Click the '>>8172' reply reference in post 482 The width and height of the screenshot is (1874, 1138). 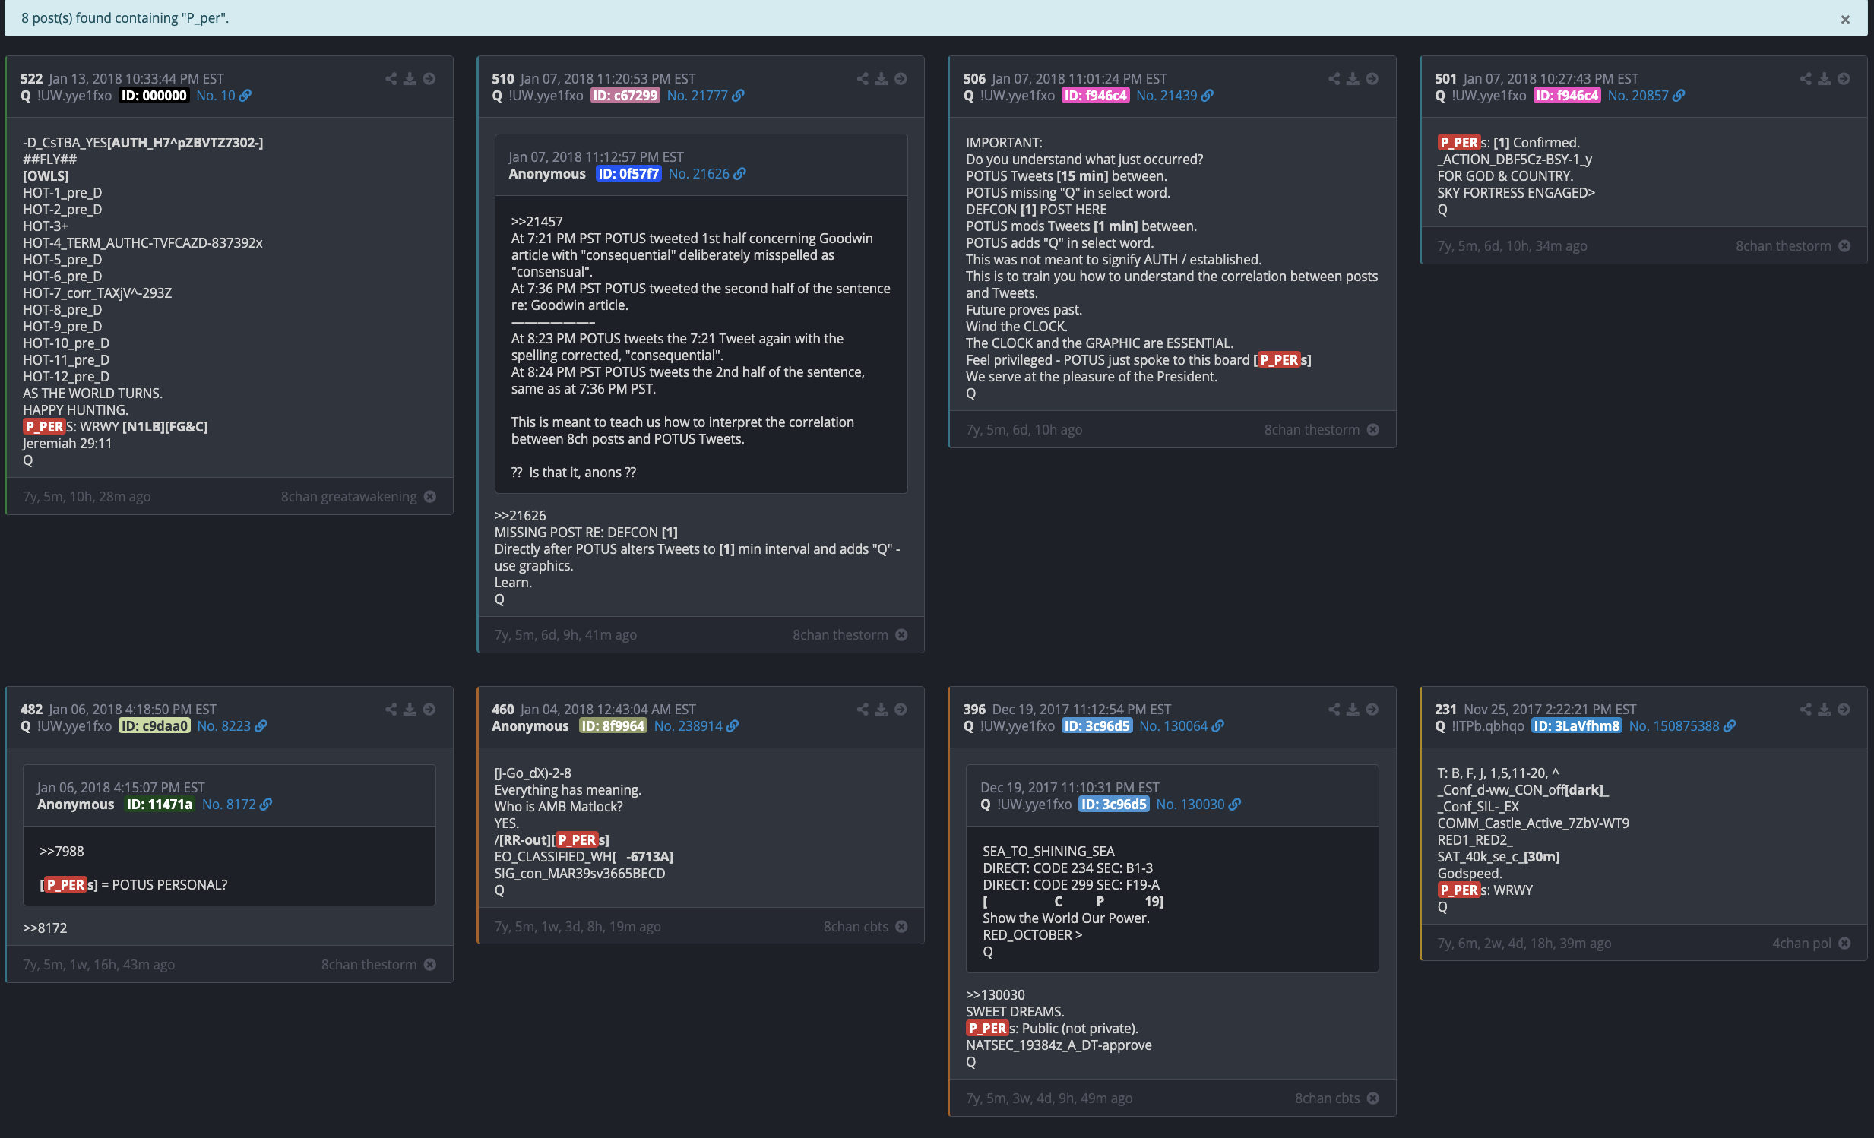pos(45,928)
